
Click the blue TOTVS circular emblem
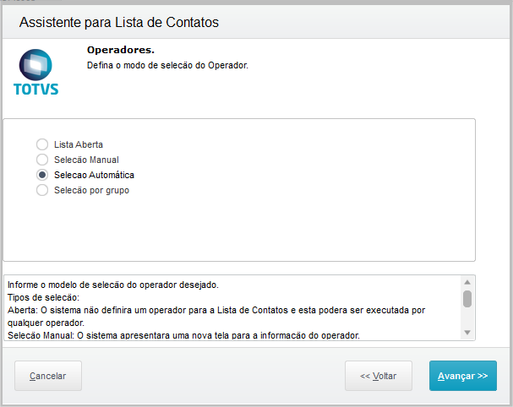point(35,64)
